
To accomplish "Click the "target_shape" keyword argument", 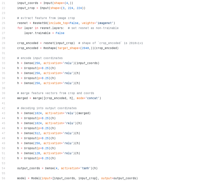I will (68, 48).
